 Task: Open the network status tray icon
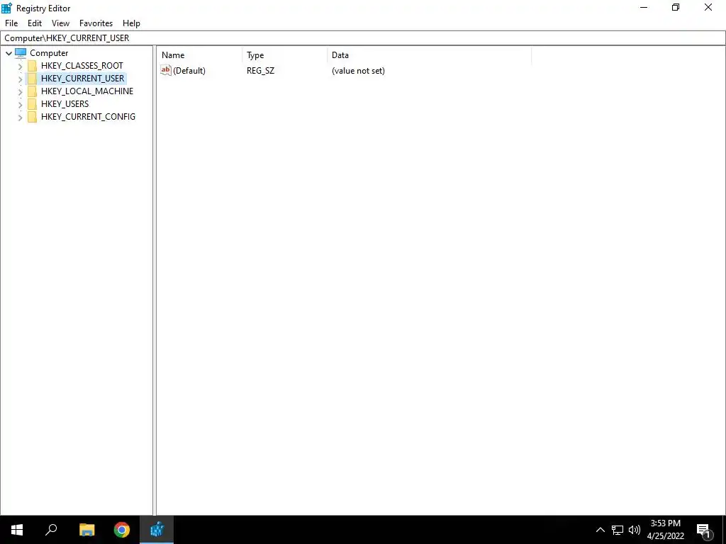618,530
